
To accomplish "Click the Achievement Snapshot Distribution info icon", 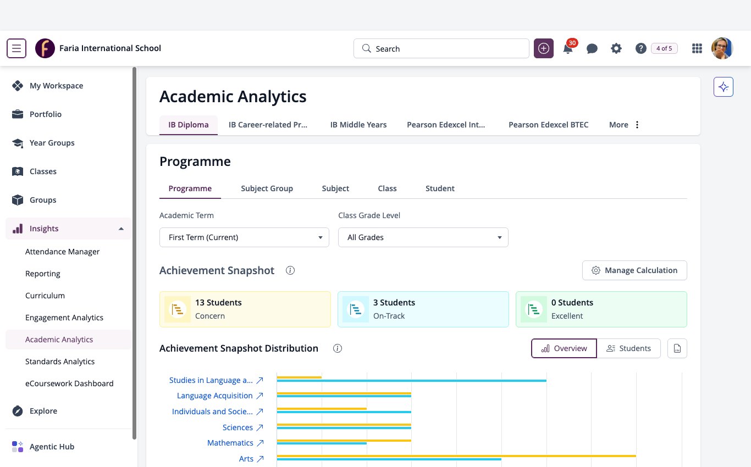I will click(338, 348).
